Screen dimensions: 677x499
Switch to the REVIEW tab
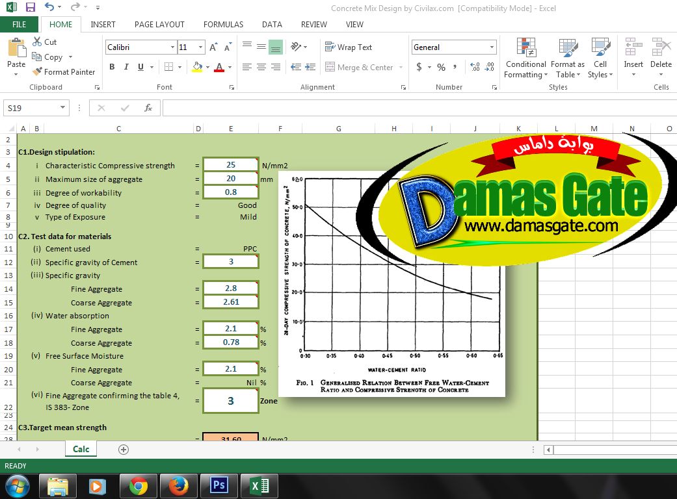click(x=314, y=25)
